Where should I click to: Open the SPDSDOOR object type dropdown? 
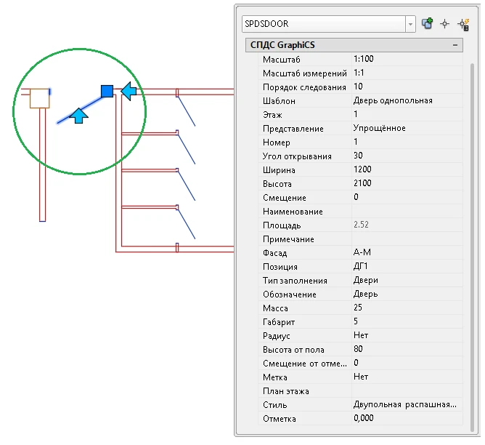pos(411,24)
